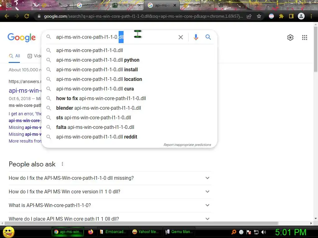318x238 pixels.
Task: Click the vertical page scrollbar
Action: pyautogui.click(x=316, y=49)
